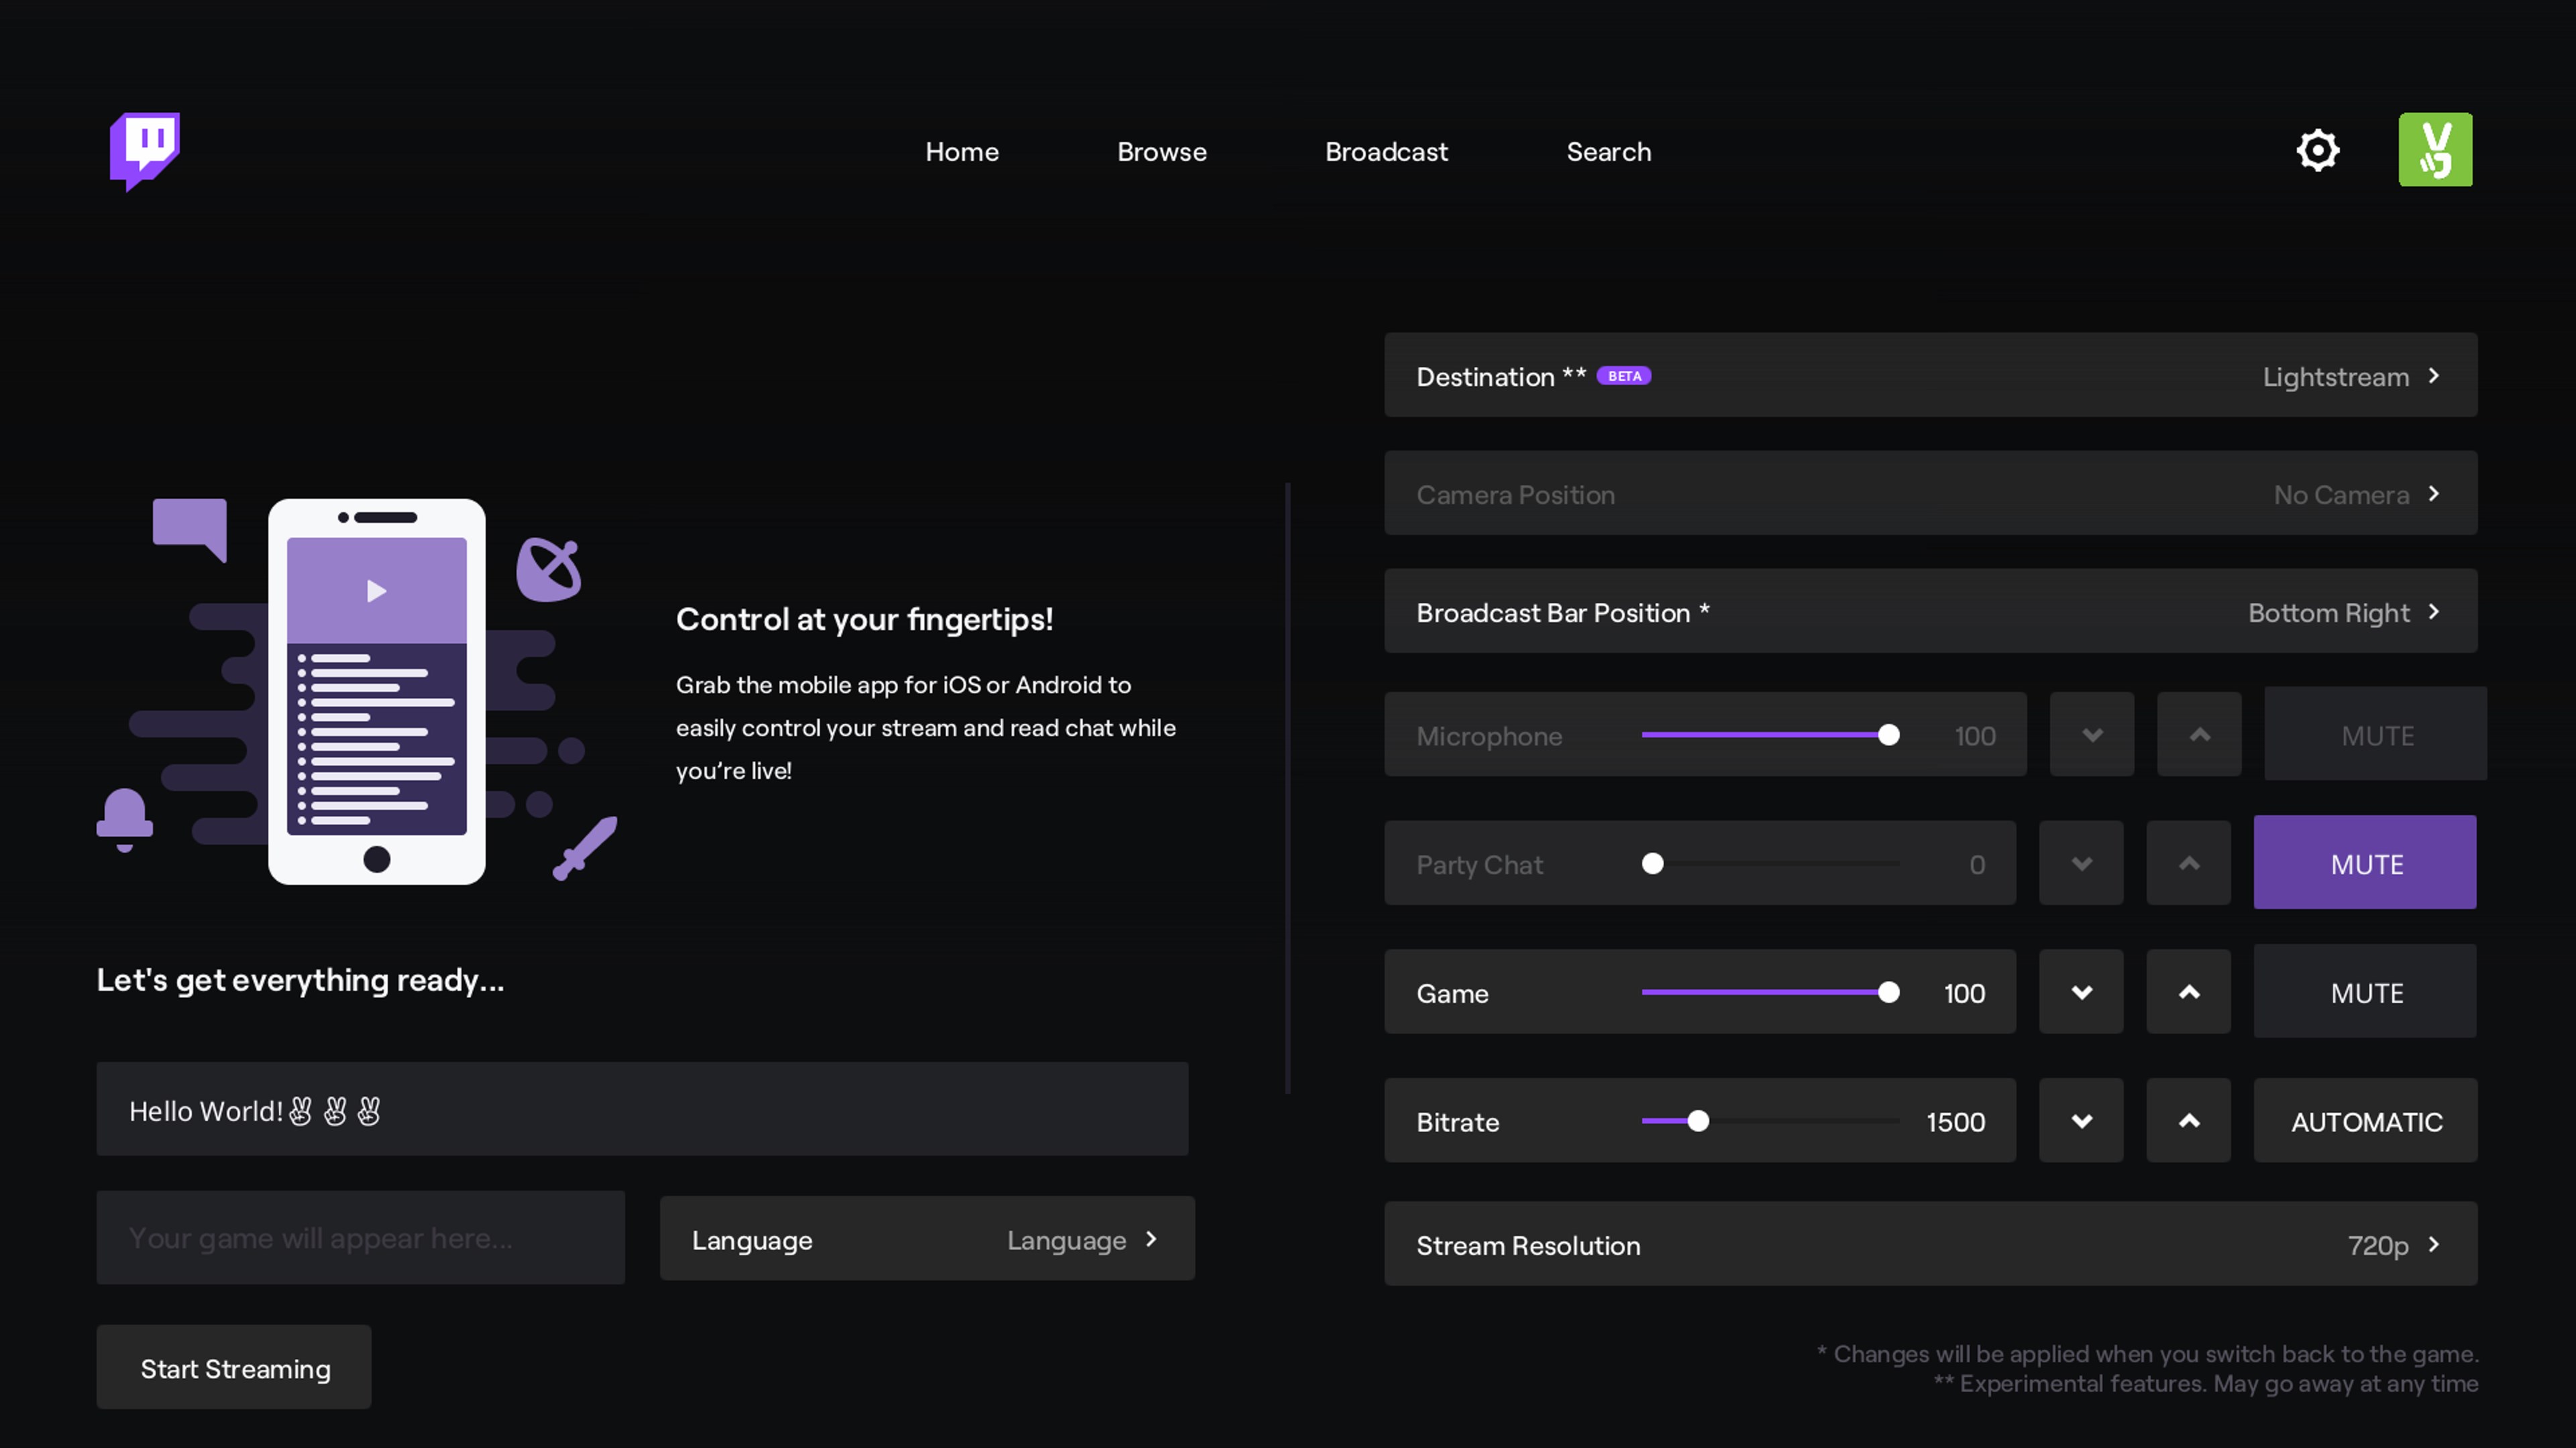Increase Microphone volume with up arrow

point(2199,733)
